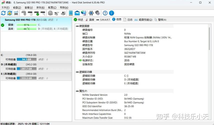
Task: Click the refresh-with-warning toolbar icon
Action: (x=10, y=13)
